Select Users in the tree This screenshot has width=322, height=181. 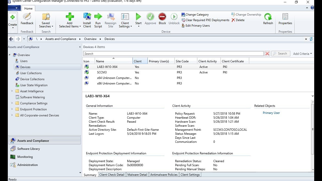click(24, 61)
